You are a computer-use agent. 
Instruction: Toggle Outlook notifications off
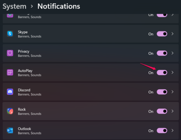pyautogui.click(x=162, y=131)
